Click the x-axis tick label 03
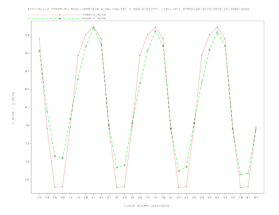This screenshot has width=279, height=215. click(47, 197)
